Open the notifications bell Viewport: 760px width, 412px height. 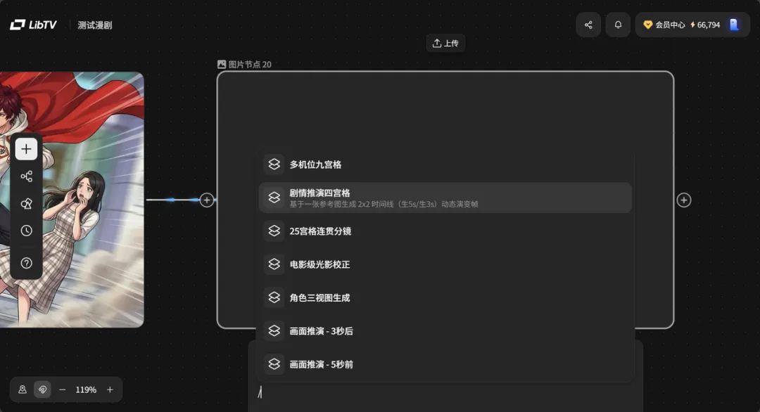(x=618, y=25)
